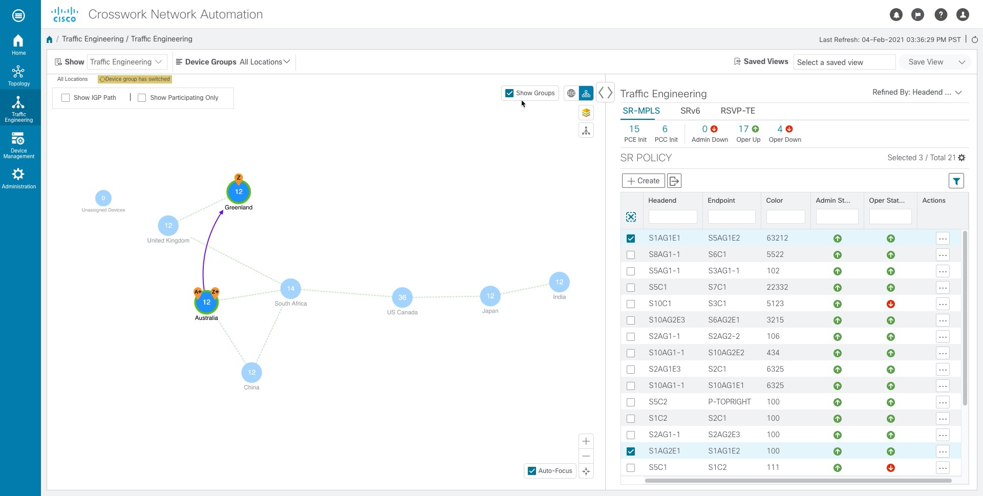Viewport: 983px width, 496px height.
Task: Switch to the RSVP-TE tab
Action: [738, 111]
